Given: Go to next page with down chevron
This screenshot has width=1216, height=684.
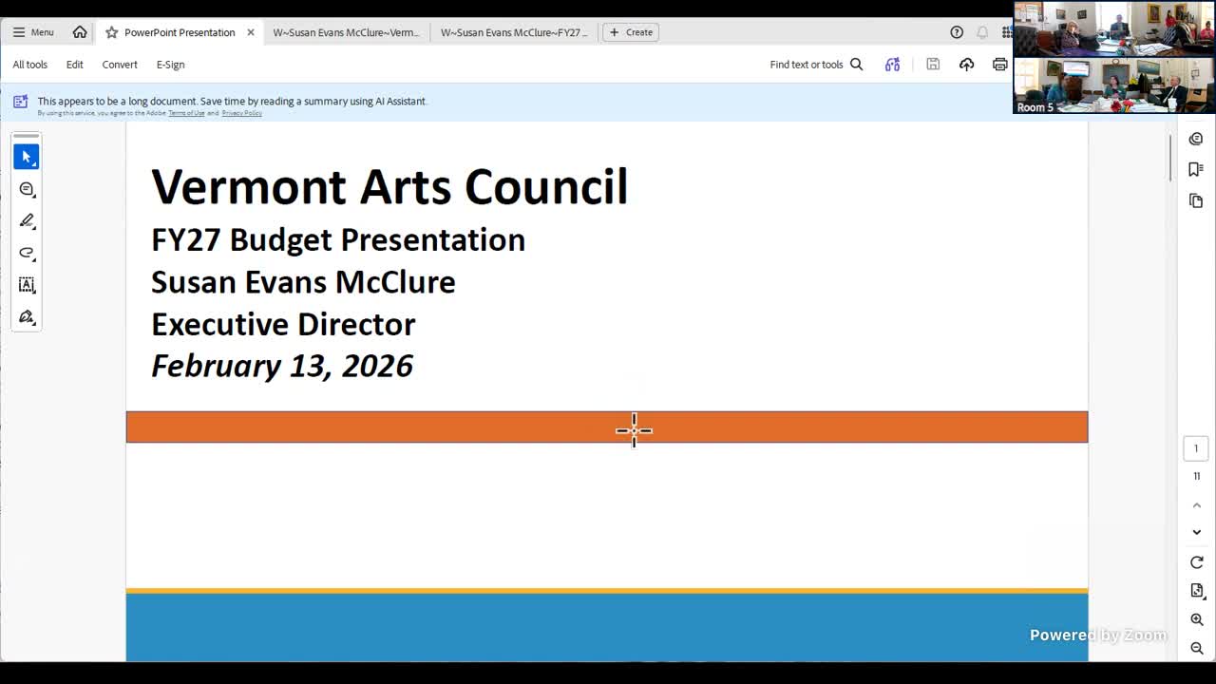Looking at the screenshot, I should 1196,532.
